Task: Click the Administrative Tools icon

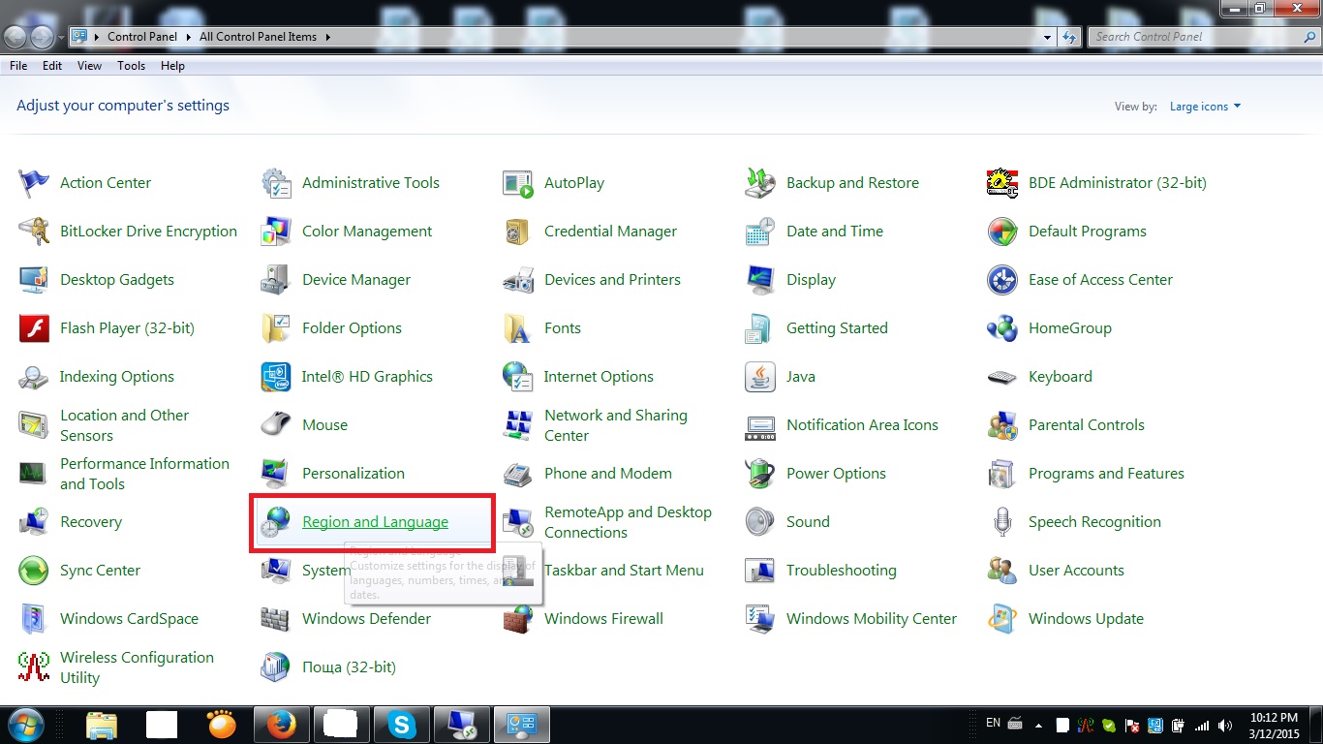Action: click(276, 182)
